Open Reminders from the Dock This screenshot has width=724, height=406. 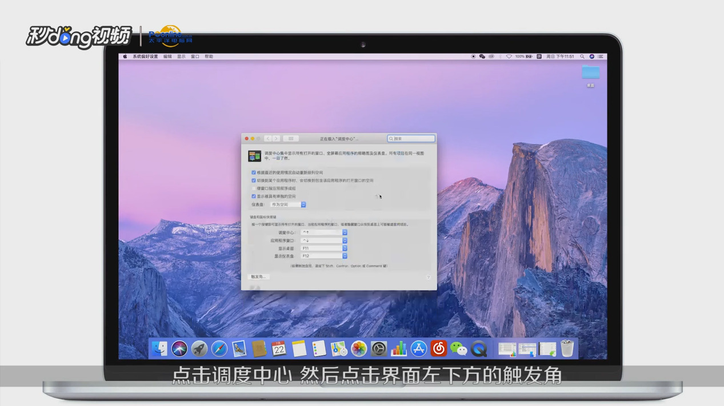pos(319,348)
